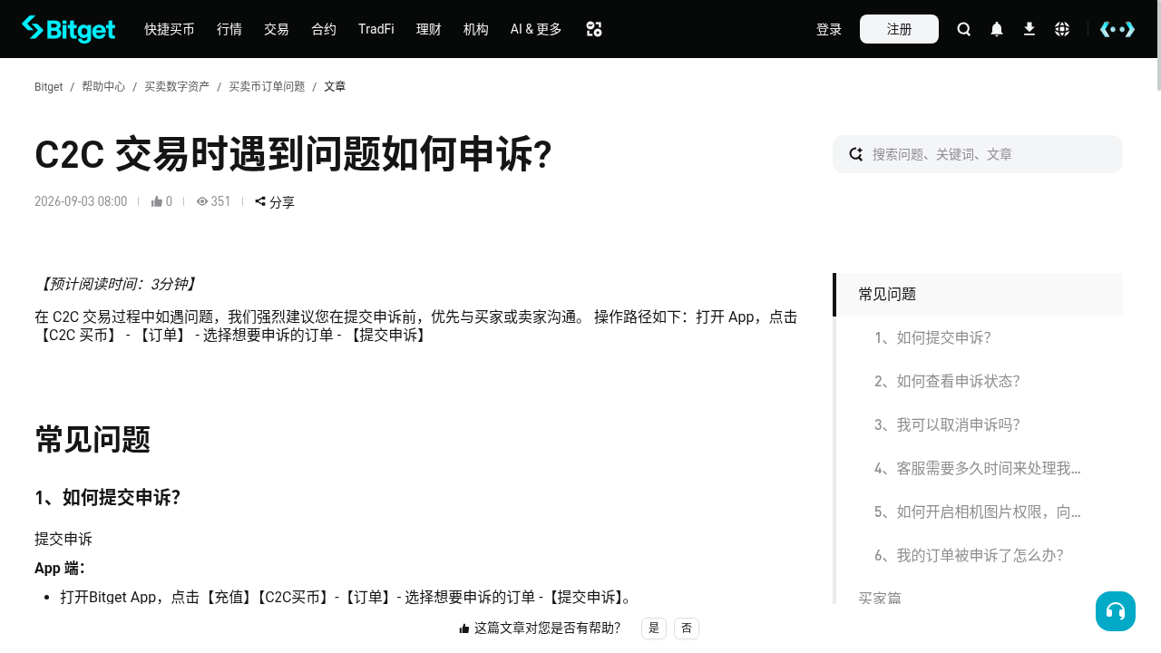The height and width of the screenshot is (653, 1161).
Task: Click the 注册 register button
Action: pos(899,29)
